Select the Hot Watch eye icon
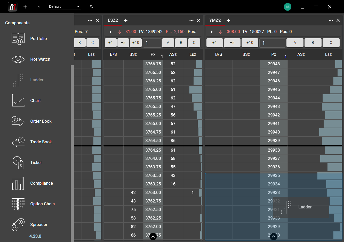The image size is (344, 242). 18,59
